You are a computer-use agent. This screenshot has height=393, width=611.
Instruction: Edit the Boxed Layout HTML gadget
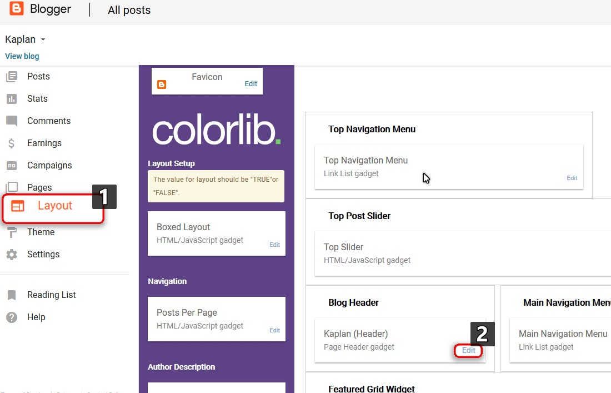pos(274,244)
